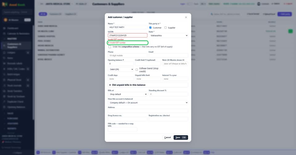Click the red Logout link
The height and width of the screenshot is (155, 296).
point(288,4)
